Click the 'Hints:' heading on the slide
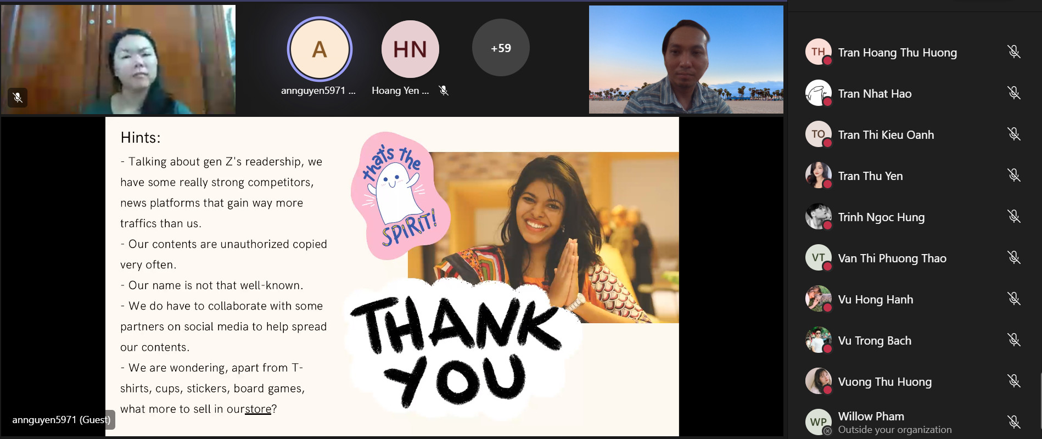This screenshot has width=1042, height=439. point(141,138)
